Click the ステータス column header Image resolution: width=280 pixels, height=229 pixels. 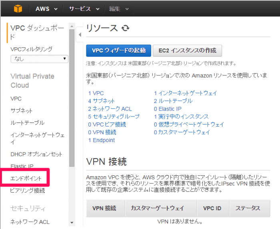tap(250, 208)
